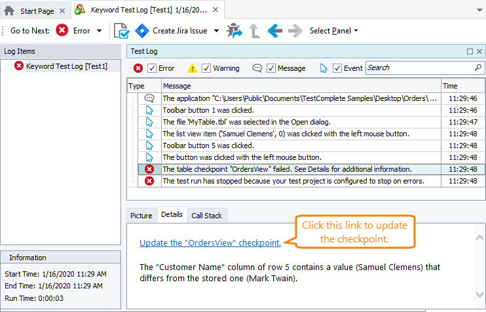This screenshot has height=312, width=486.
Task: Switch to the Picture tab
Action: pos(141,215)
